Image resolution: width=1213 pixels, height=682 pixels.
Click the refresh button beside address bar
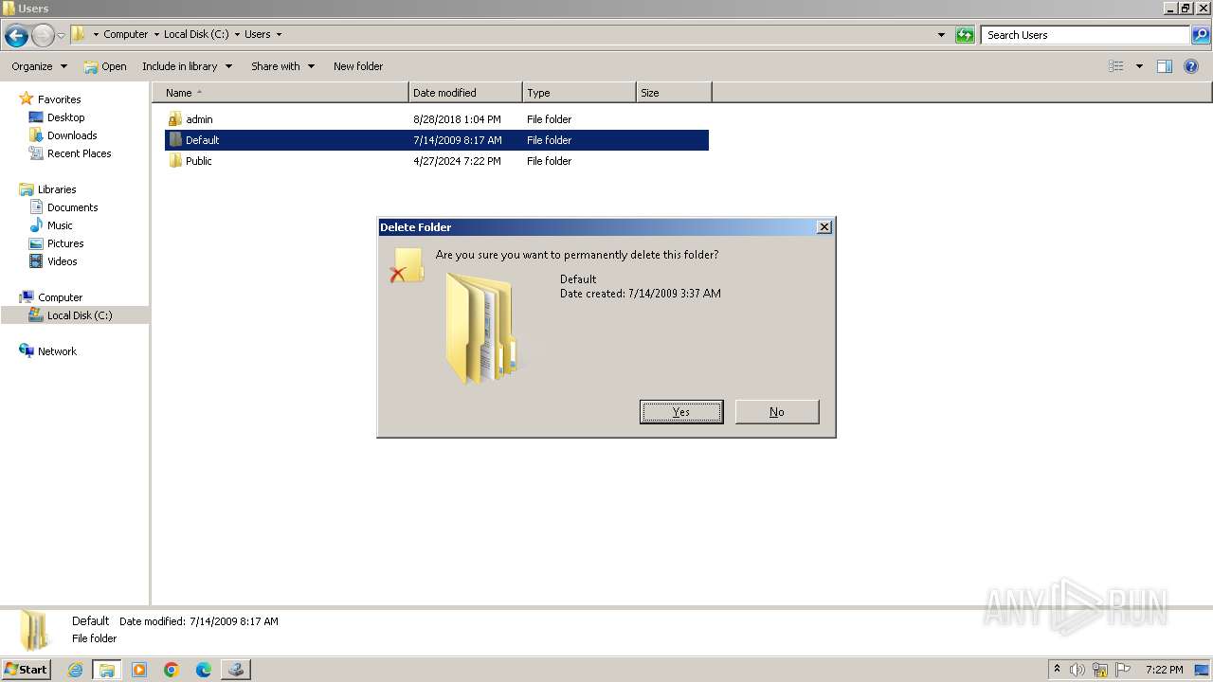965,35
